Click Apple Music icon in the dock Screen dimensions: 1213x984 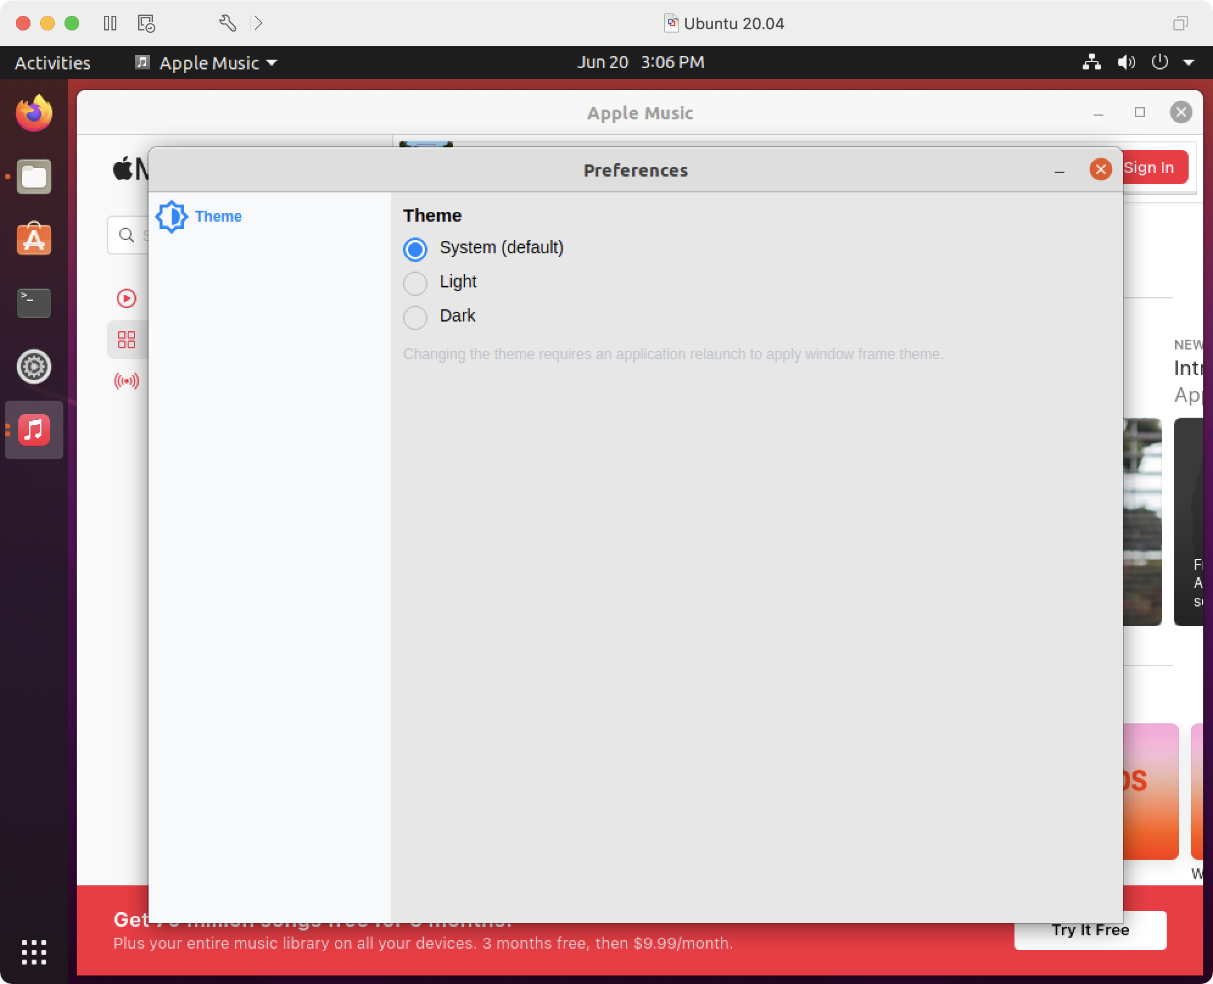34,430
